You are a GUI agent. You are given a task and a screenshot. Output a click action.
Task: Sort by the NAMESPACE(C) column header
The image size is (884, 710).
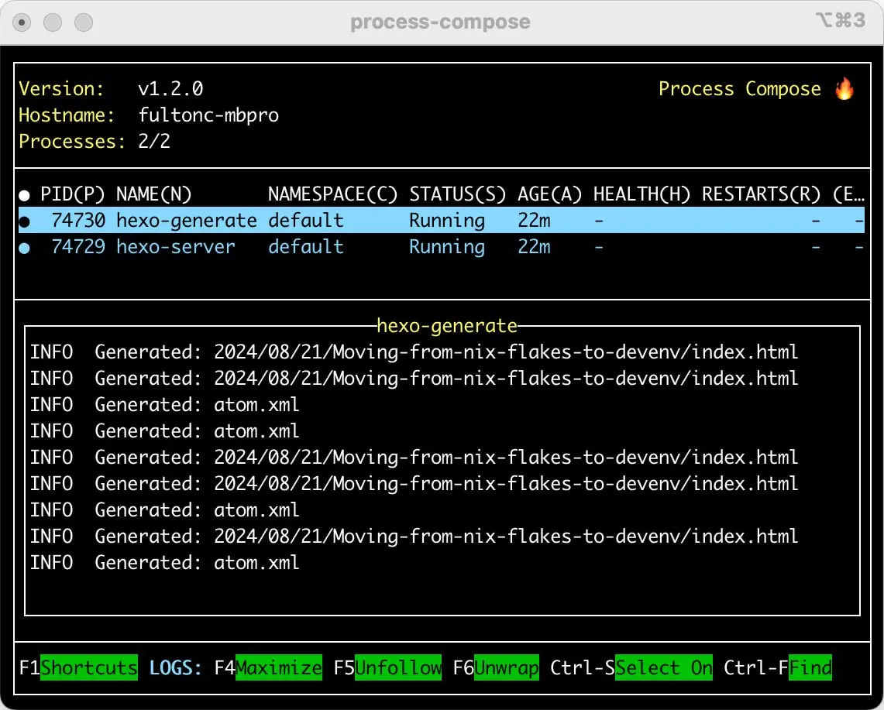tap(332, 194)
